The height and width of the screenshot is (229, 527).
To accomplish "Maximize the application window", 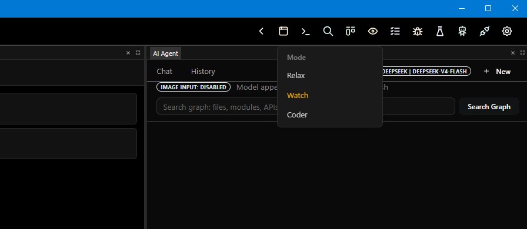I will (x=488, y=9).
